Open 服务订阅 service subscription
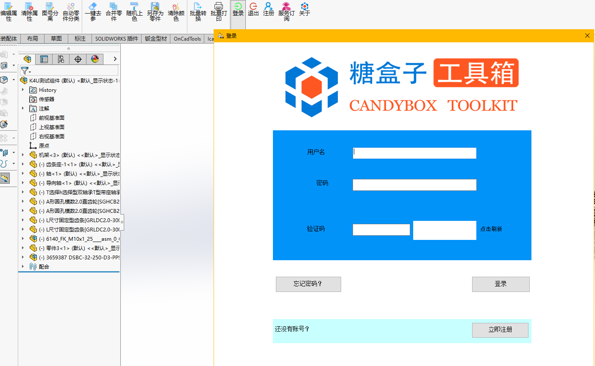Viewport: 595px width, 366px height. coord(286,11)
